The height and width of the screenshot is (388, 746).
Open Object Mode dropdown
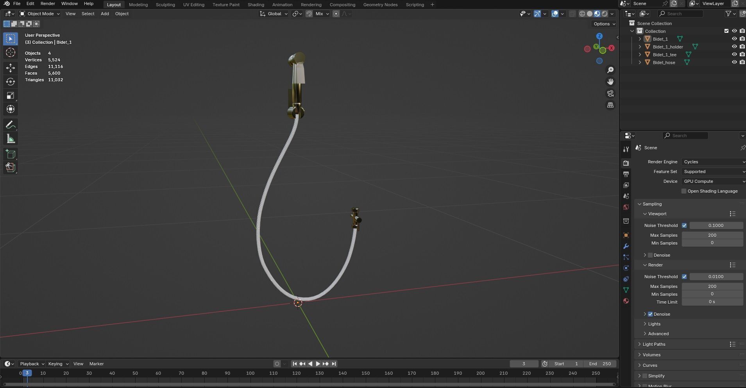pos(40,14)
